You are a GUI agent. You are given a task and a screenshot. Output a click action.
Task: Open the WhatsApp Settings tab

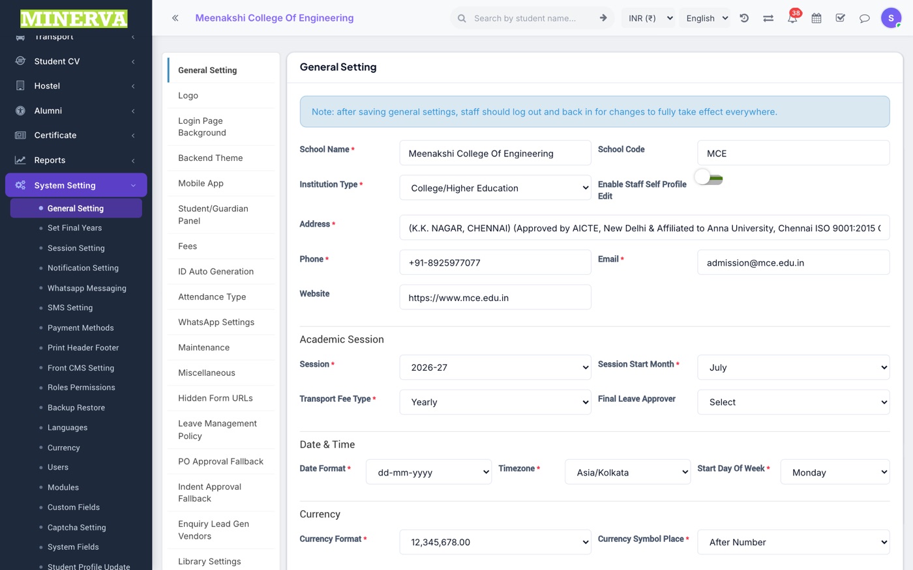coord(221,322)
